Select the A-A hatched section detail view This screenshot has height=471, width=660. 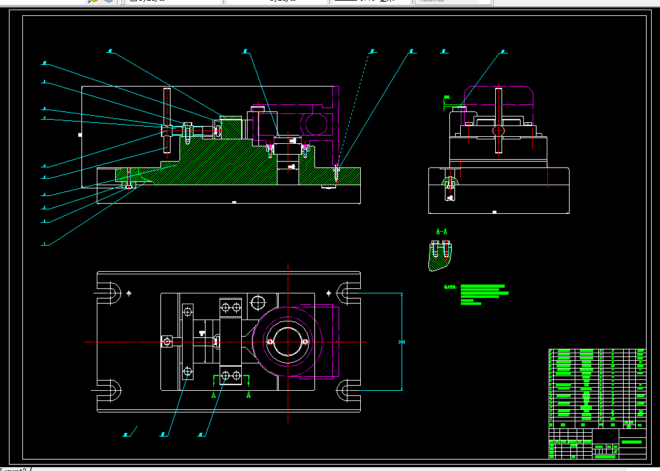click(x=440, y=255)
